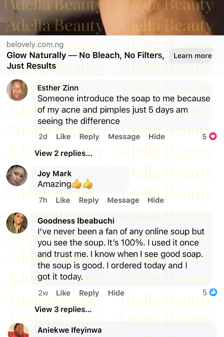Message Joy Mark from her comment
224x337 pixels.
pos(123,200)
